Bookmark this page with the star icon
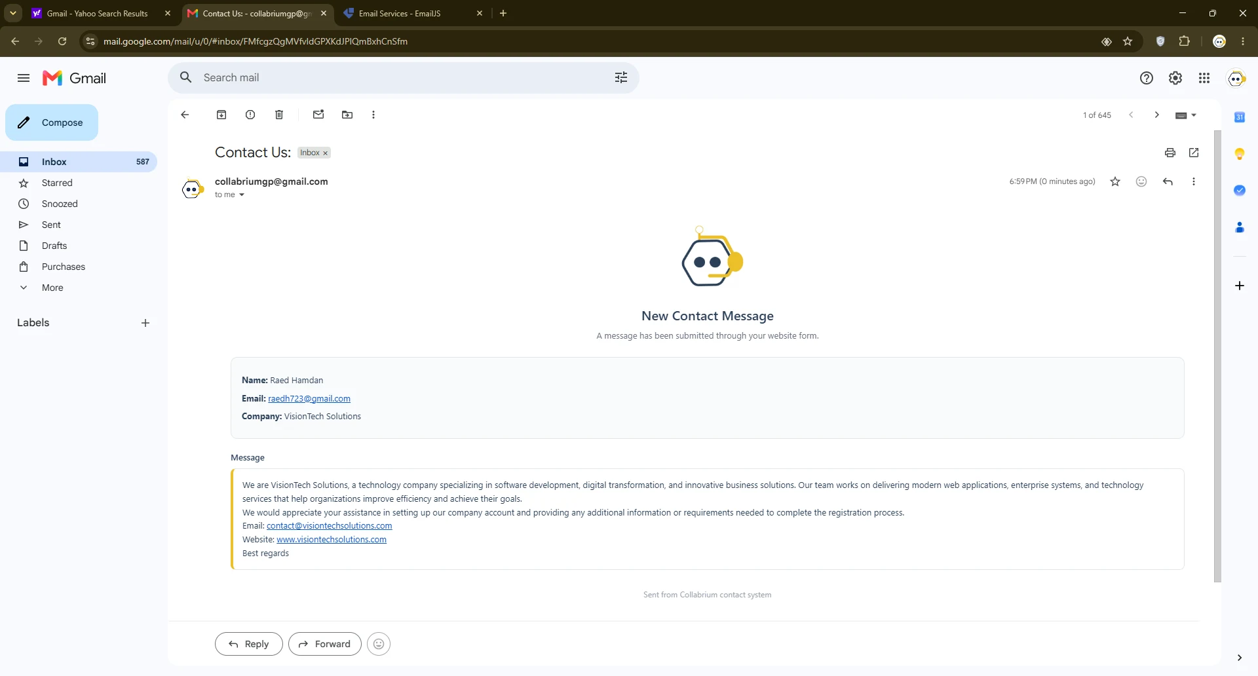Screen dimensions: 1258x676 [x=1128, y=41]
